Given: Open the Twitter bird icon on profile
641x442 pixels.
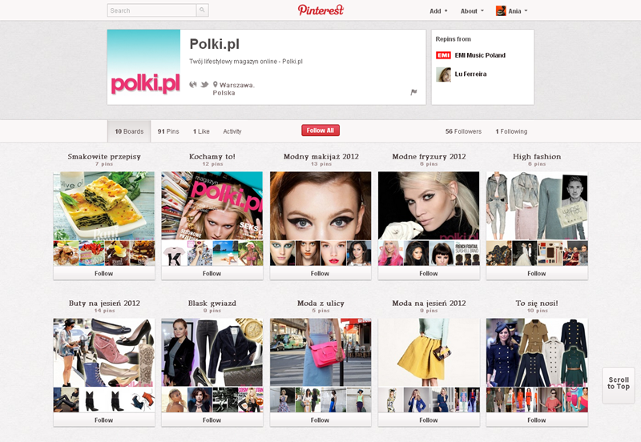Looking at the screenshot, I should tap(204, 85).
